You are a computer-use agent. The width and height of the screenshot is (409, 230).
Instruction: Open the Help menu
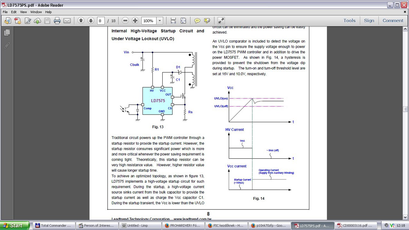(48, 12)
